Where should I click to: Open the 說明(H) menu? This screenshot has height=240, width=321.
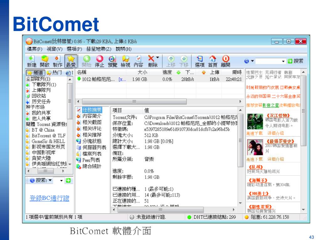click(124, 49)
